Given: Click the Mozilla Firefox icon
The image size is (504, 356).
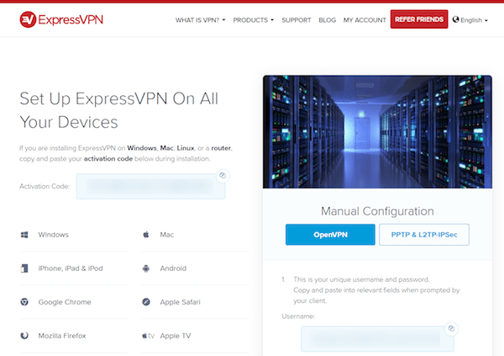Looking at the screenshot, I should point(24,336).
